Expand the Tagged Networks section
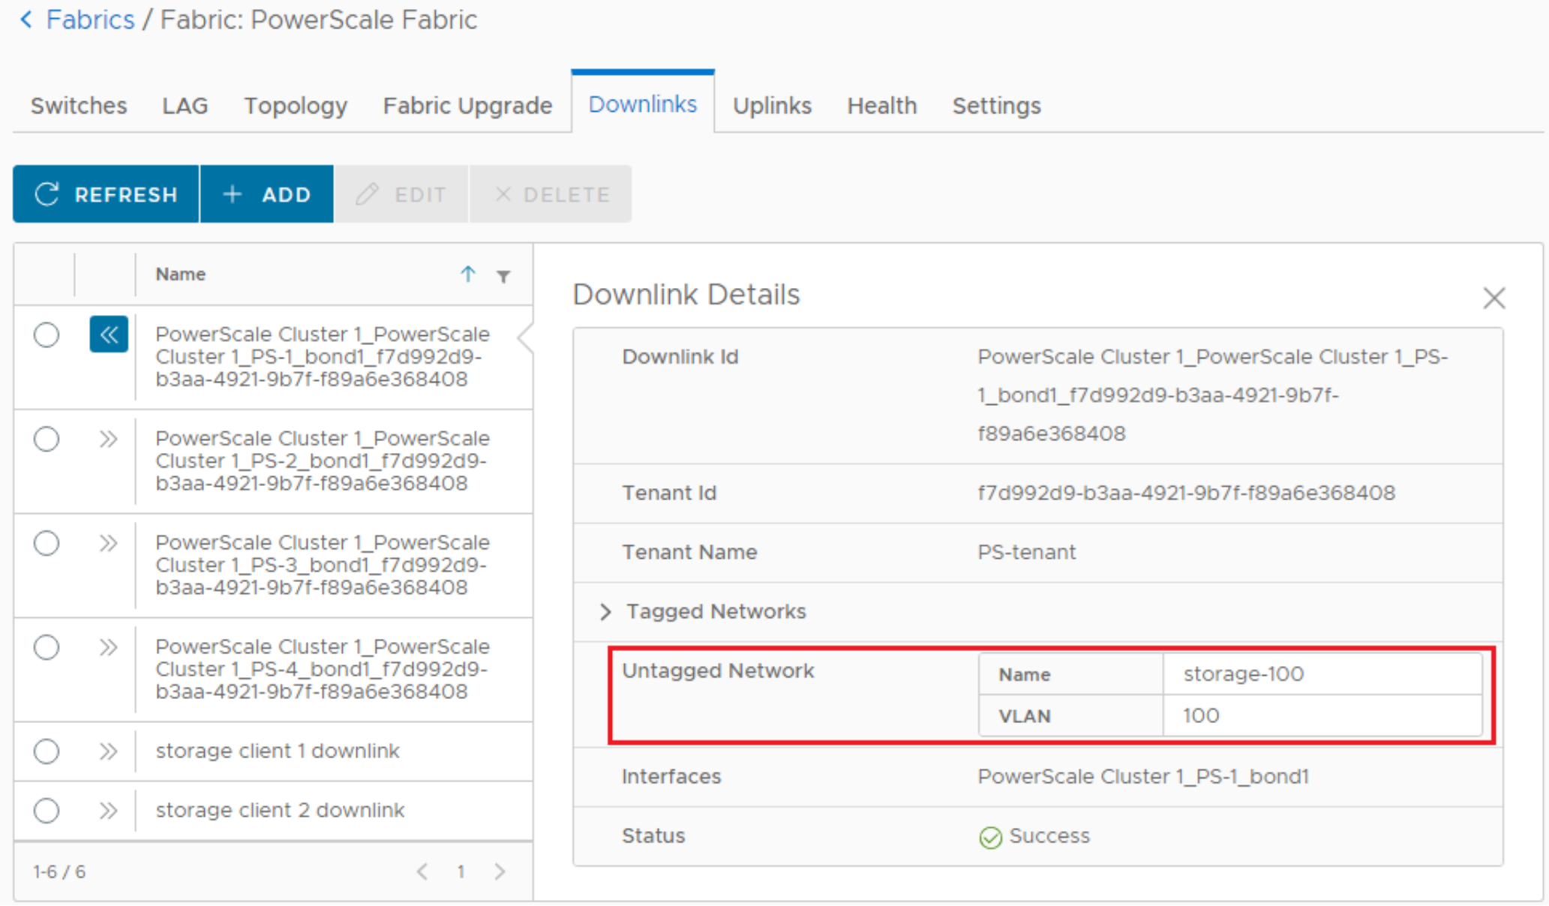 click(605, 612)
